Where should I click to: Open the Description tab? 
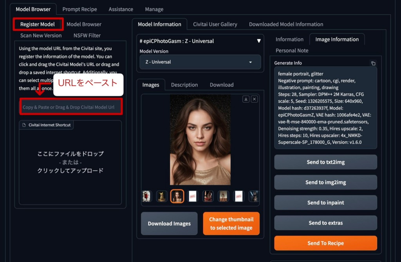click(x=184, y=85)
